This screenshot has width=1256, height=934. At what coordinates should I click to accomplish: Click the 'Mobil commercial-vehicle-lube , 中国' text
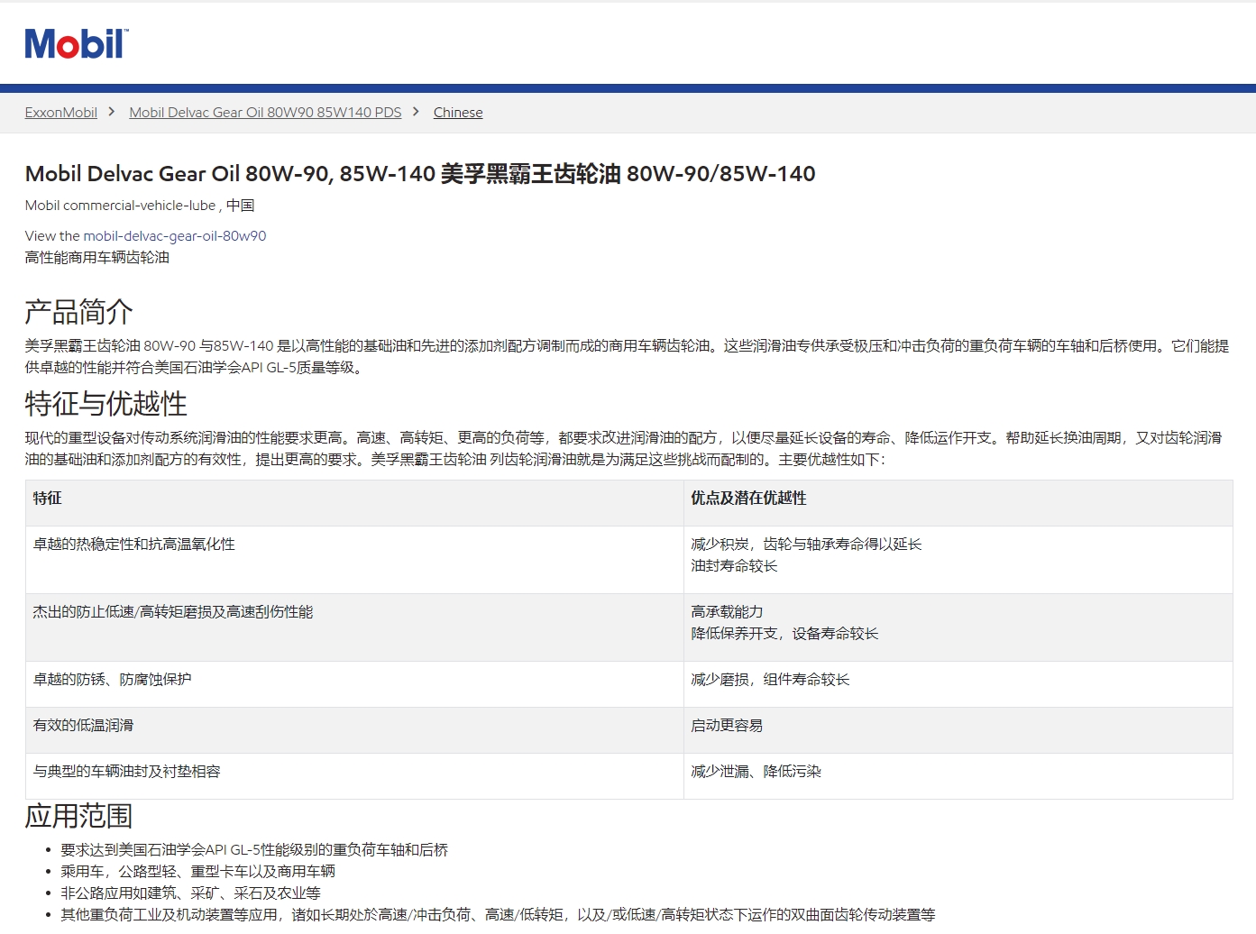140,206
